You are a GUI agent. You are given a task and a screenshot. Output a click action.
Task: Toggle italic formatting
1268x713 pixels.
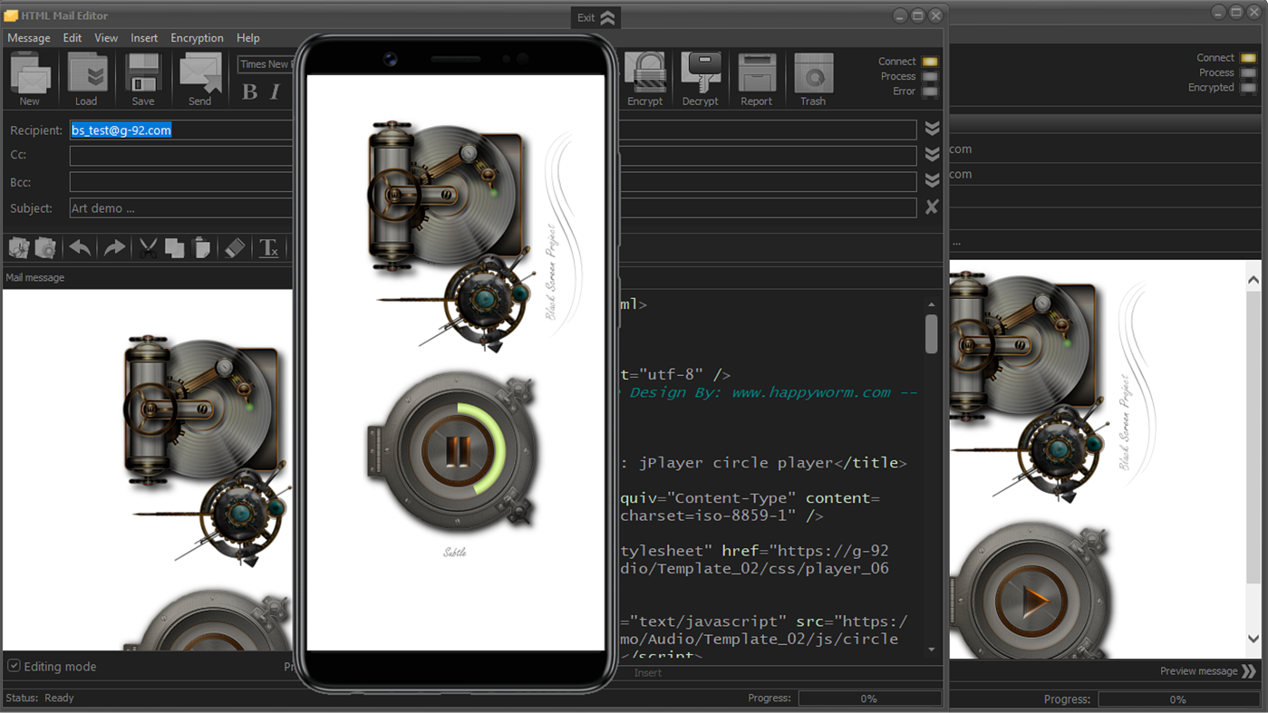(x=276, y=92)
